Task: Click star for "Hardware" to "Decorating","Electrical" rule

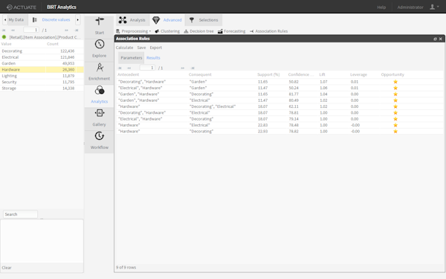Action: pyautogui.click(x=395, y=106)
